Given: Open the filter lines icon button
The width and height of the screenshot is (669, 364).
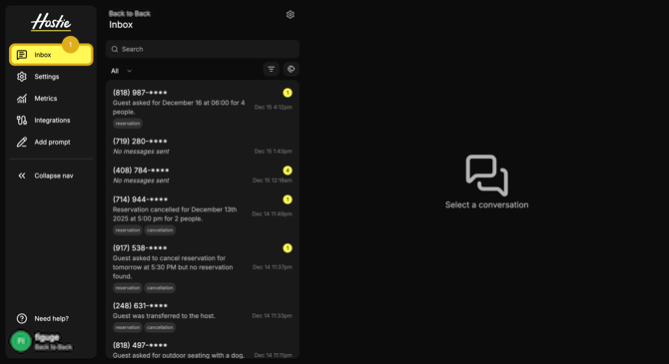Looking at the screenshot, I should [x=271, y=69].
